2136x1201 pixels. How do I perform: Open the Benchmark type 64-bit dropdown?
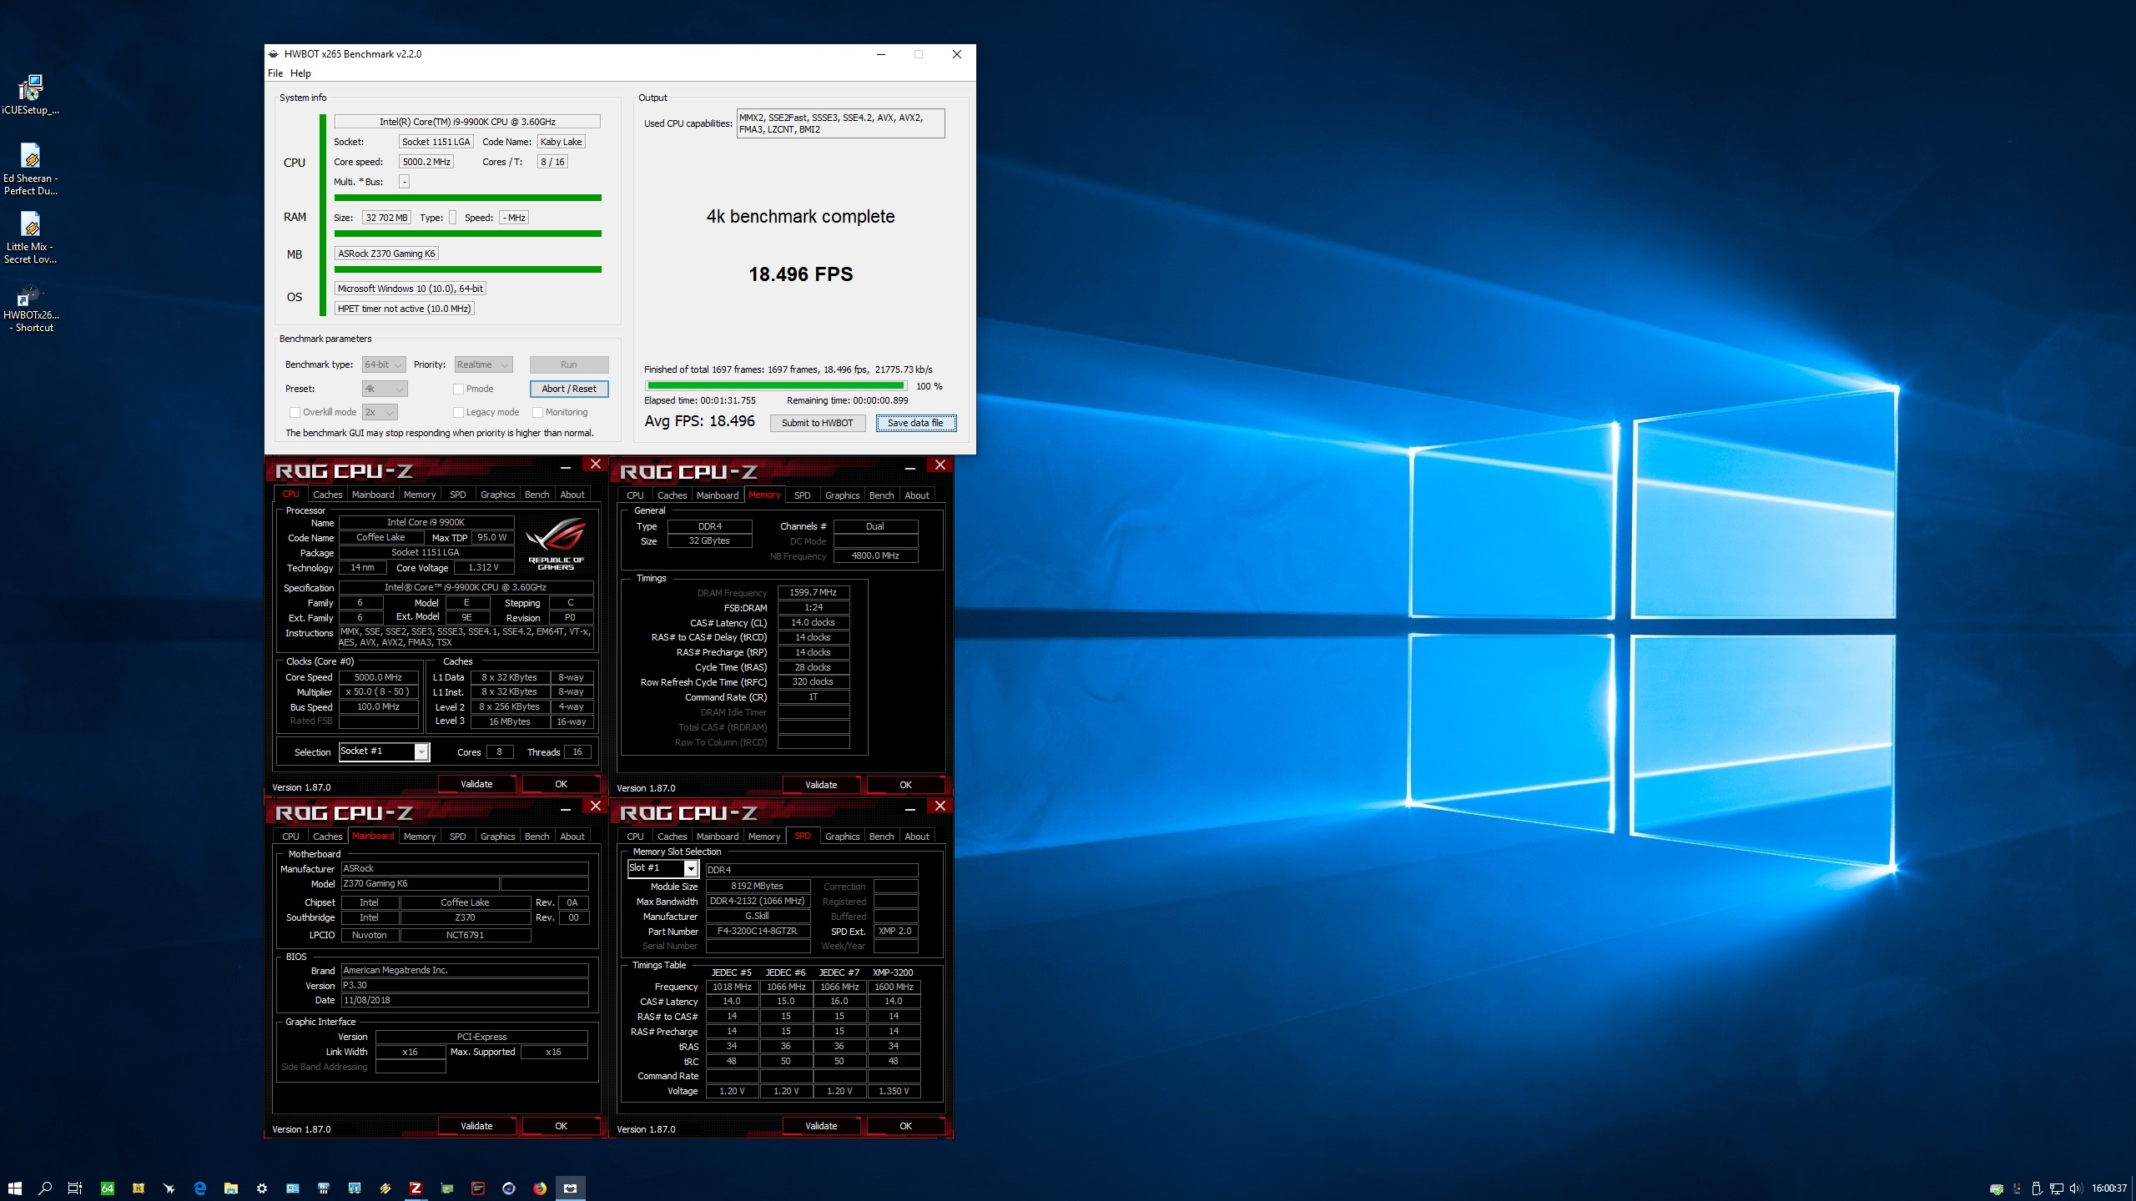384,364
